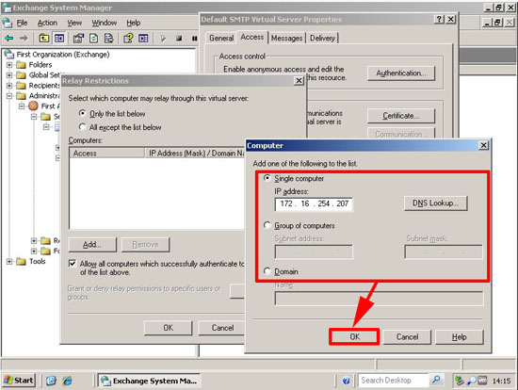This screenshot has width=518, height=390.
Task: Open the Authentication button
Action: [x=401, y=73]
